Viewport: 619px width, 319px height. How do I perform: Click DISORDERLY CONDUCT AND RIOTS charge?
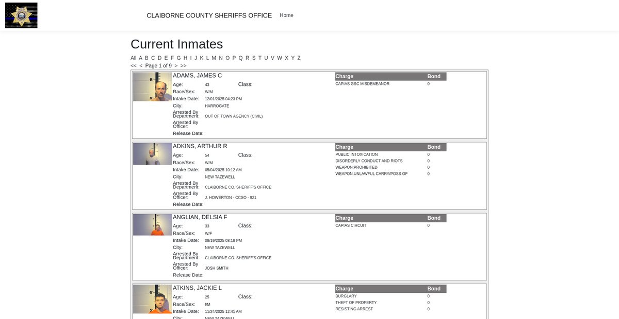pyautogui.click(x=369, y=161)
